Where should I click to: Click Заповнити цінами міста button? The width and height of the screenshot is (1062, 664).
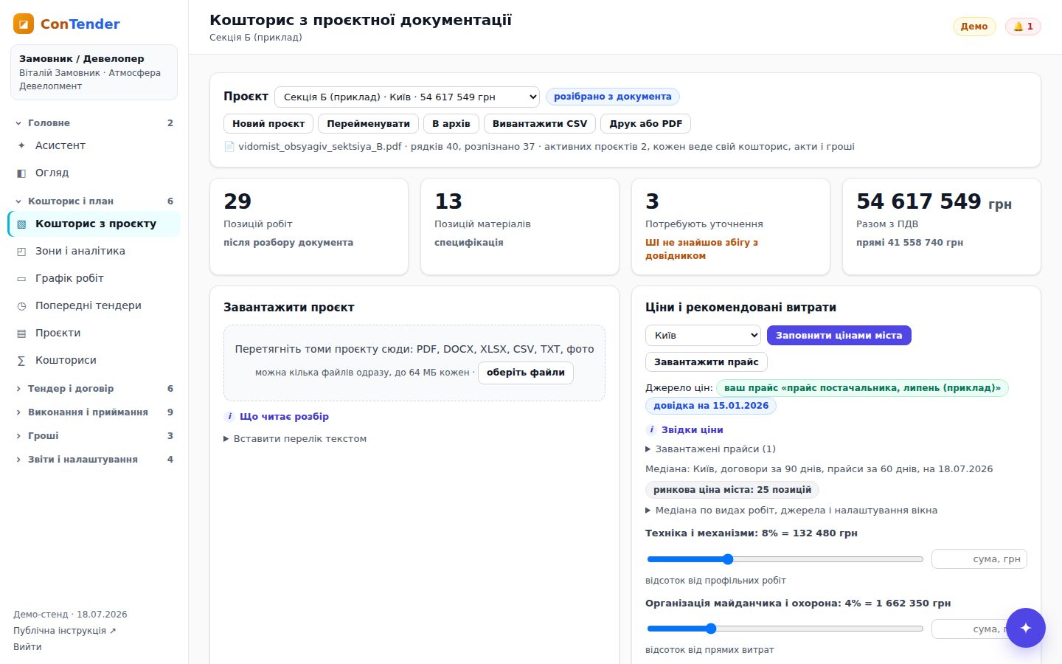click(x=839, y=335)
